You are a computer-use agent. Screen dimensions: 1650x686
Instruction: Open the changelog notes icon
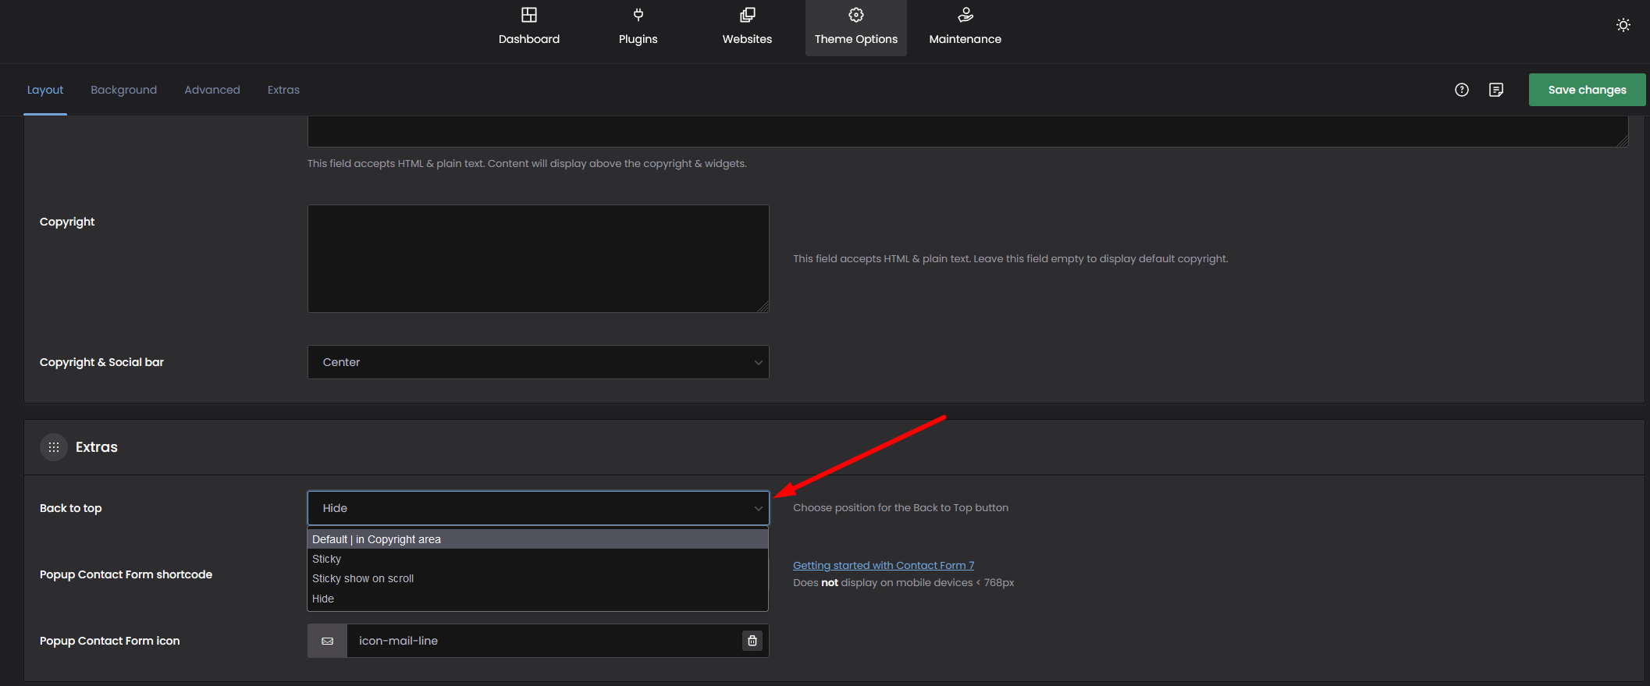coord(1496,90)
